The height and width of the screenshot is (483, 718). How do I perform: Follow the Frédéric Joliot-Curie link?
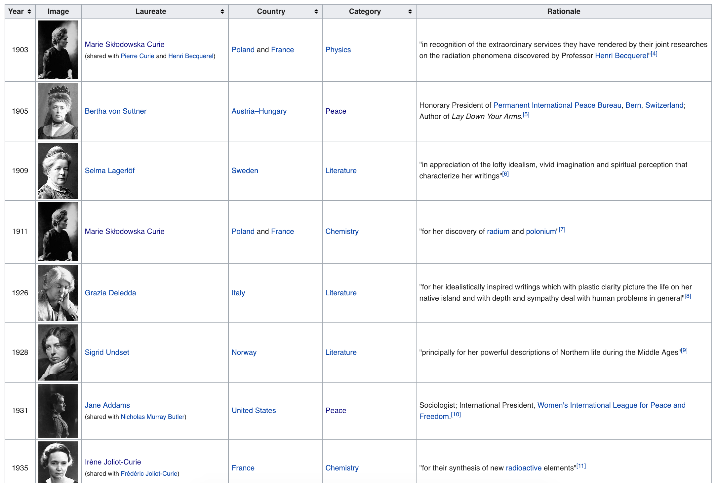click(x=149, y=474)
